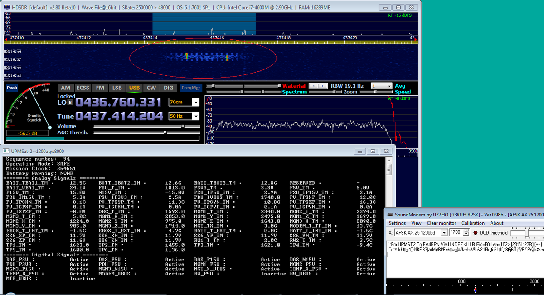Select FM demodulation mode
544x295 pixels.
pos(100,88)
